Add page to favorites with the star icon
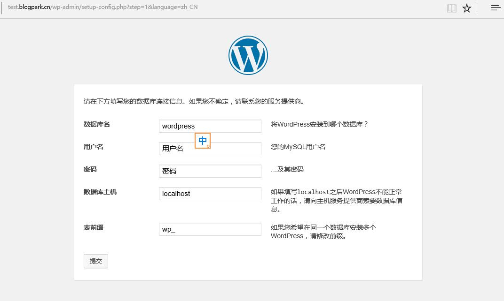 (467, 8)
